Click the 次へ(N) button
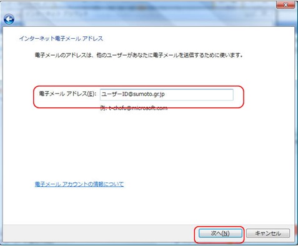This screenshot has width=298, height=246. pyautogui.click(x=221, y=234)
